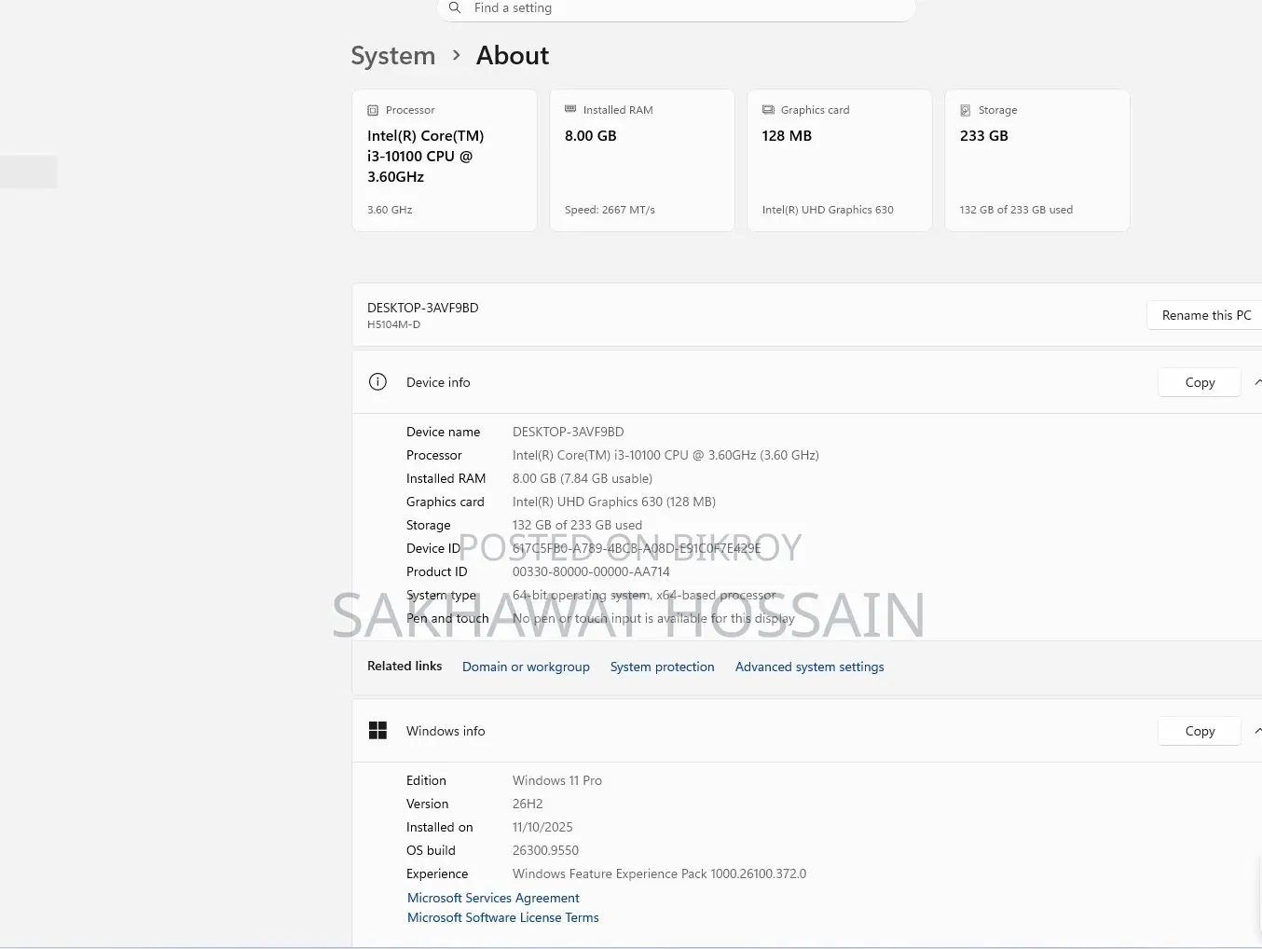This screenshot has width=1262, height=949.
Task: Click the Device info circle icon
Action: 377,382
